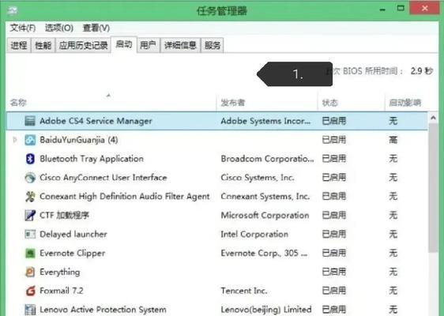Viewport: 444px width, 316px height.
Task: Expand the BaiduYunGuanjia (4) group
Action: click(x=15, y=140)
